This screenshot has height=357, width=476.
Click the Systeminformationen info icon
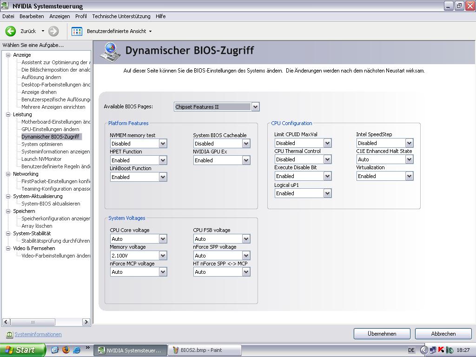click(9, 334)
